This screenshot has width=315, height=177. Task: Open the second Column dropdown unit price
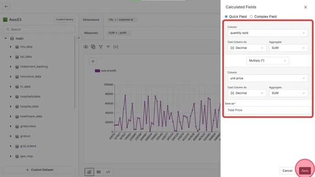267,78
